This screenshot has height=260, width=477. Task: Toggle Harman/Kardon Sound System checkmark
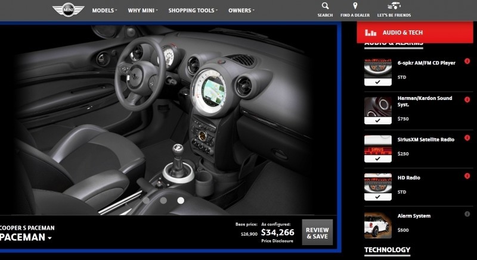[378, 120]
